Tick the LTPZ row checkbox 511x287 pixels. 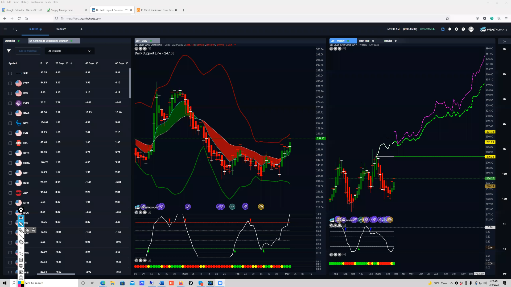click(10, 83)
